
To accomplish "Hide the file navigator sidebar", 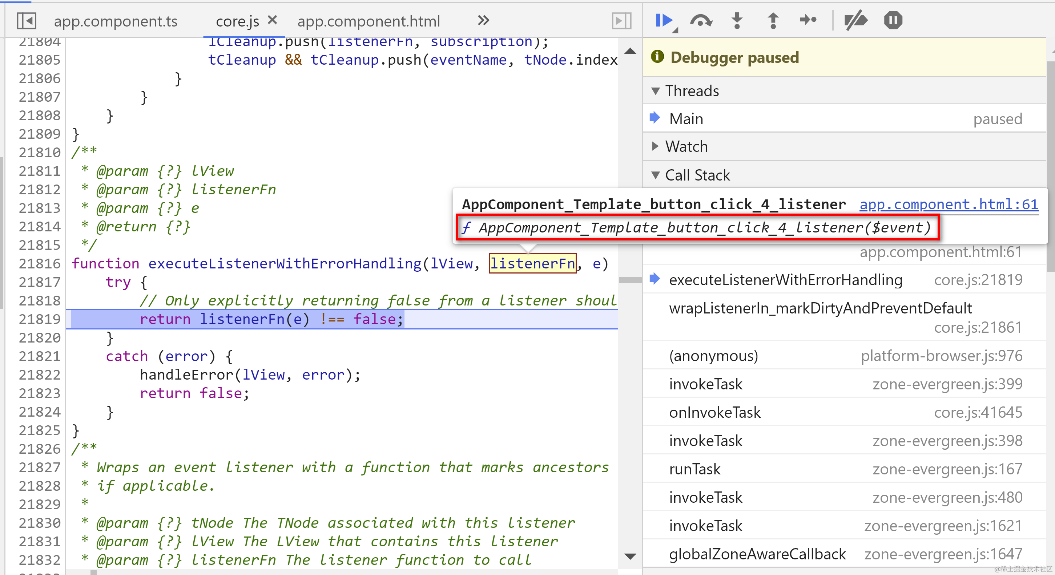I will 27,20.
